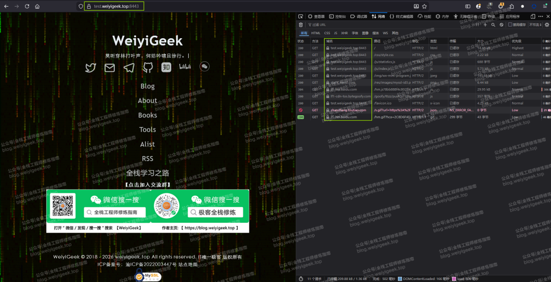Image resolution: width=551 pixels, height=282 pixels.
Task: Select the 网络 network tab
Action: click(x=379, y=16)
